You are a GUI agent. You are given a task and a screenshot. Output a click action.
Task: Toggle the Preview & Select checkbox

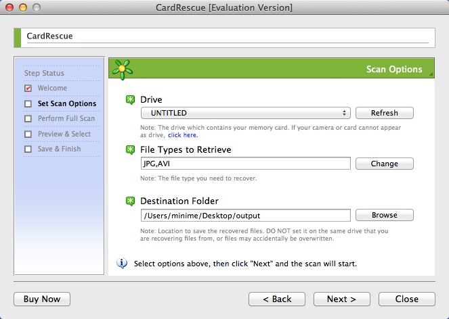28,134
